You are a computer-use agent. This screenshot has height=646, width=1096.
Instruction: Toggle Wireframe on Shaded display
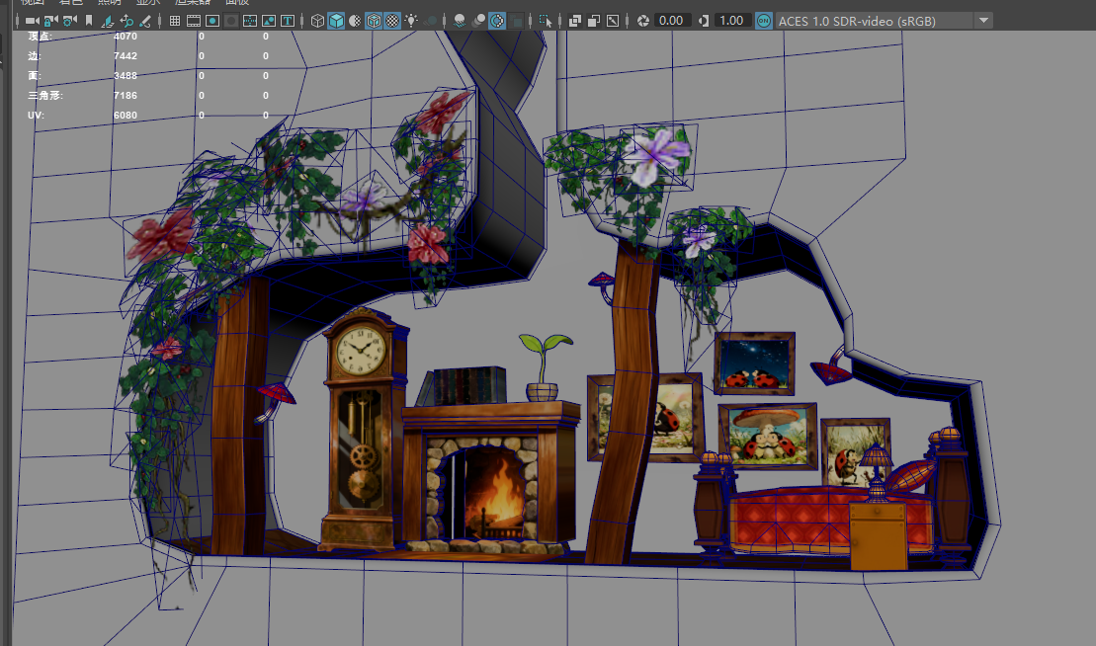tap(374, 20)
